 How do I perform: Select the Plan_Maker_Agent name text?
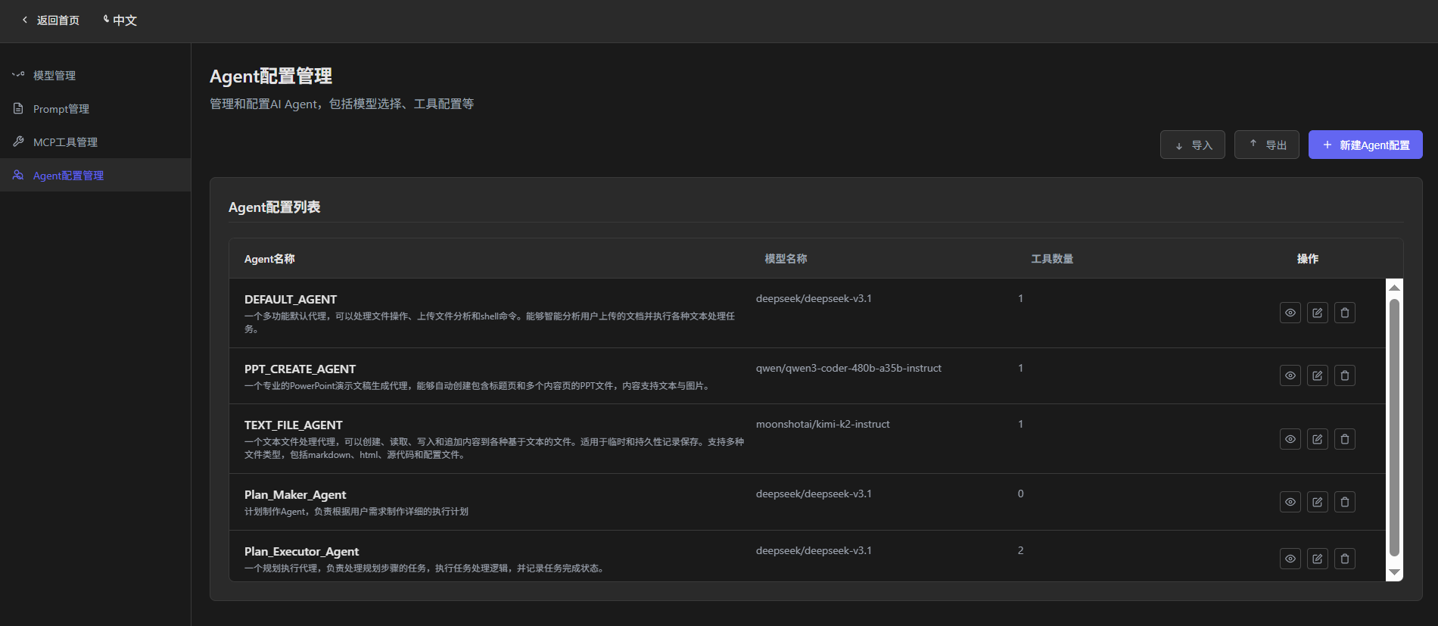295,495
